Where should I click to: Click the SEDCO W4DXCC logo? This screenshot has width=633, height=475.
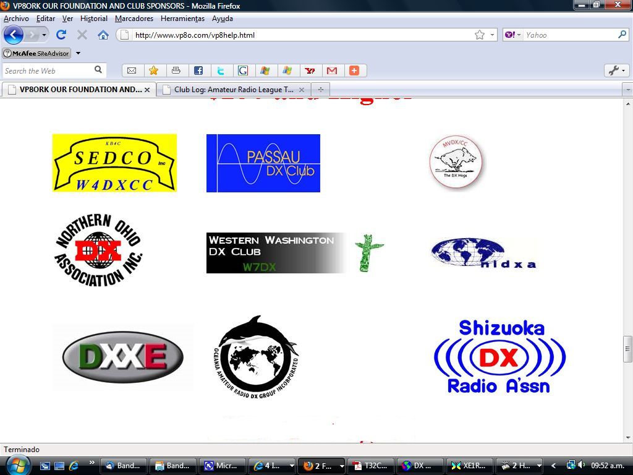(x=114, y=163)
